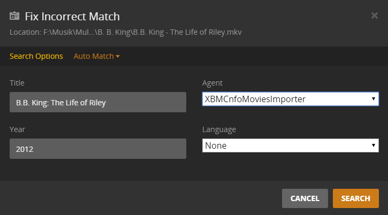Click the Fix Incorrect Match heading text
388x215 pixels.
click(x=72, y=17)
